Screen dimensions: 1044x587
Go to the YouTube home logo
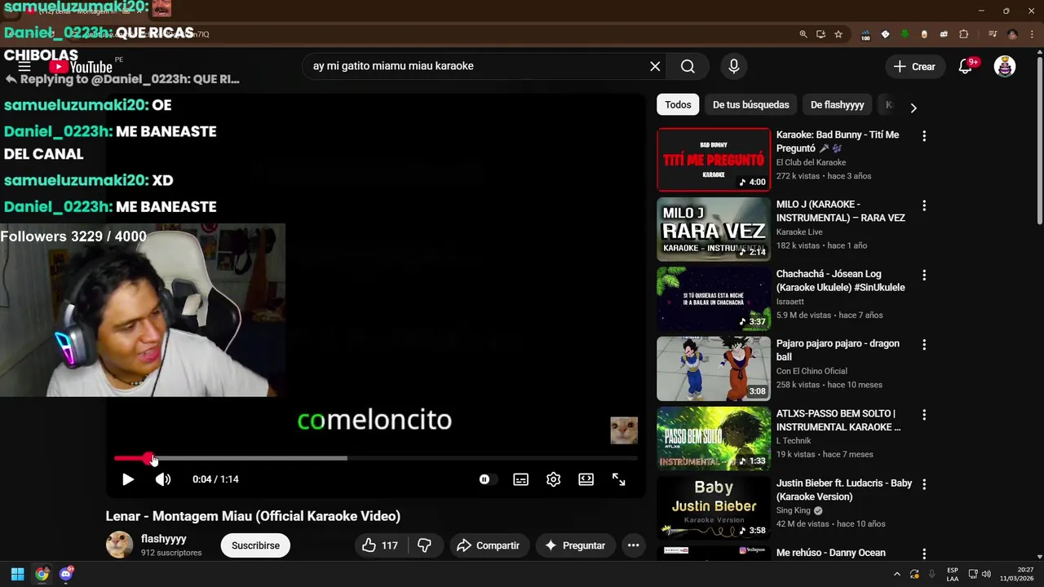click(80, 67)
